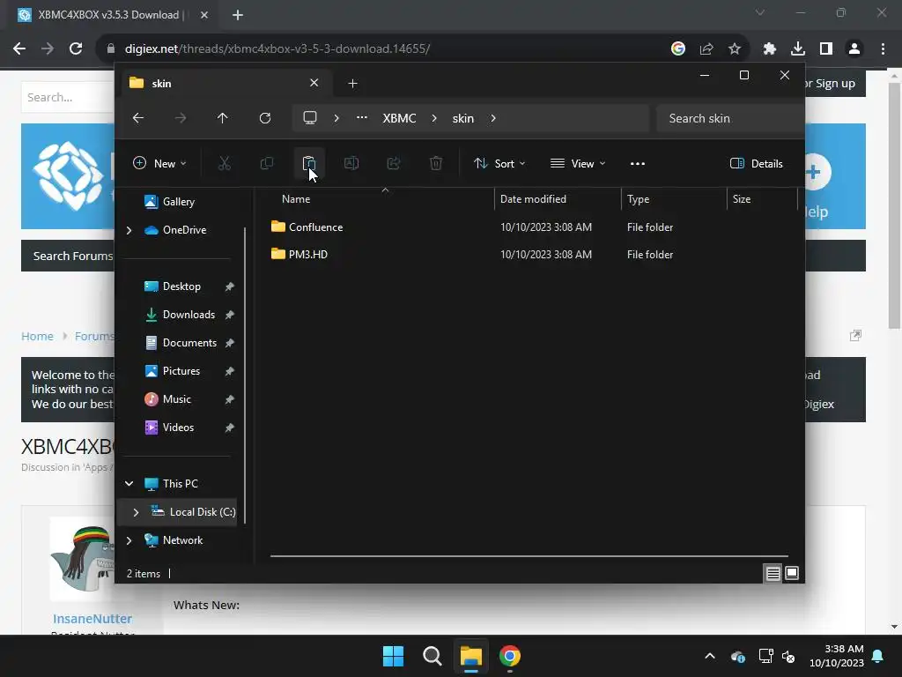Viewport: 902px width, 677px height.
Task: Click the Home breadcrumb link on webpage
Action: [37, 336]
